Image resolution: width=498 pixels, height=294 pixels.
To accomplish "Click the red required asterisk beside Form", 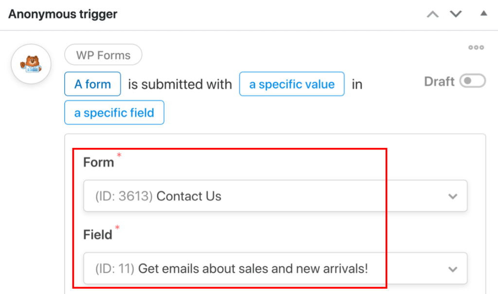I will click(118, 155).
